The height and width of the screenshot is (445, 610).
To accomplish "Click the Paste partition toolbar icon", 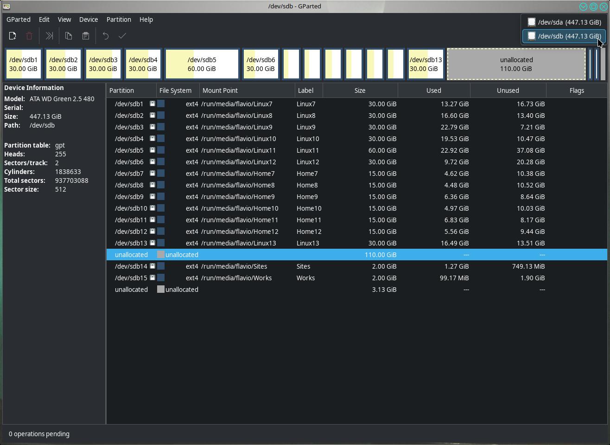I will (x=86, y=36).
